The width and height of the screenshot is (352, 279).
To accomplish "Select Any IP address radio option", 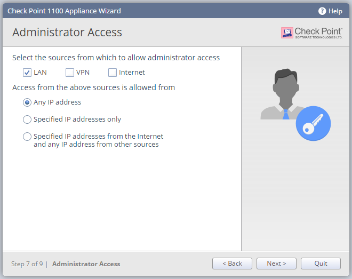I will (27, 102).
